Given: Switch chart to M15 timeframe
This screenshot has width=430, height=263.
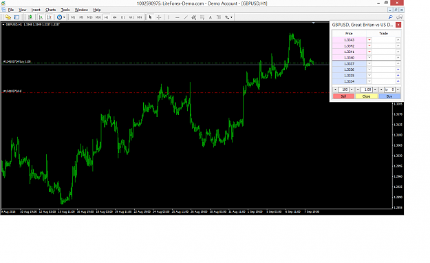Looking at the screenshot, I should (x=89, y=17).
